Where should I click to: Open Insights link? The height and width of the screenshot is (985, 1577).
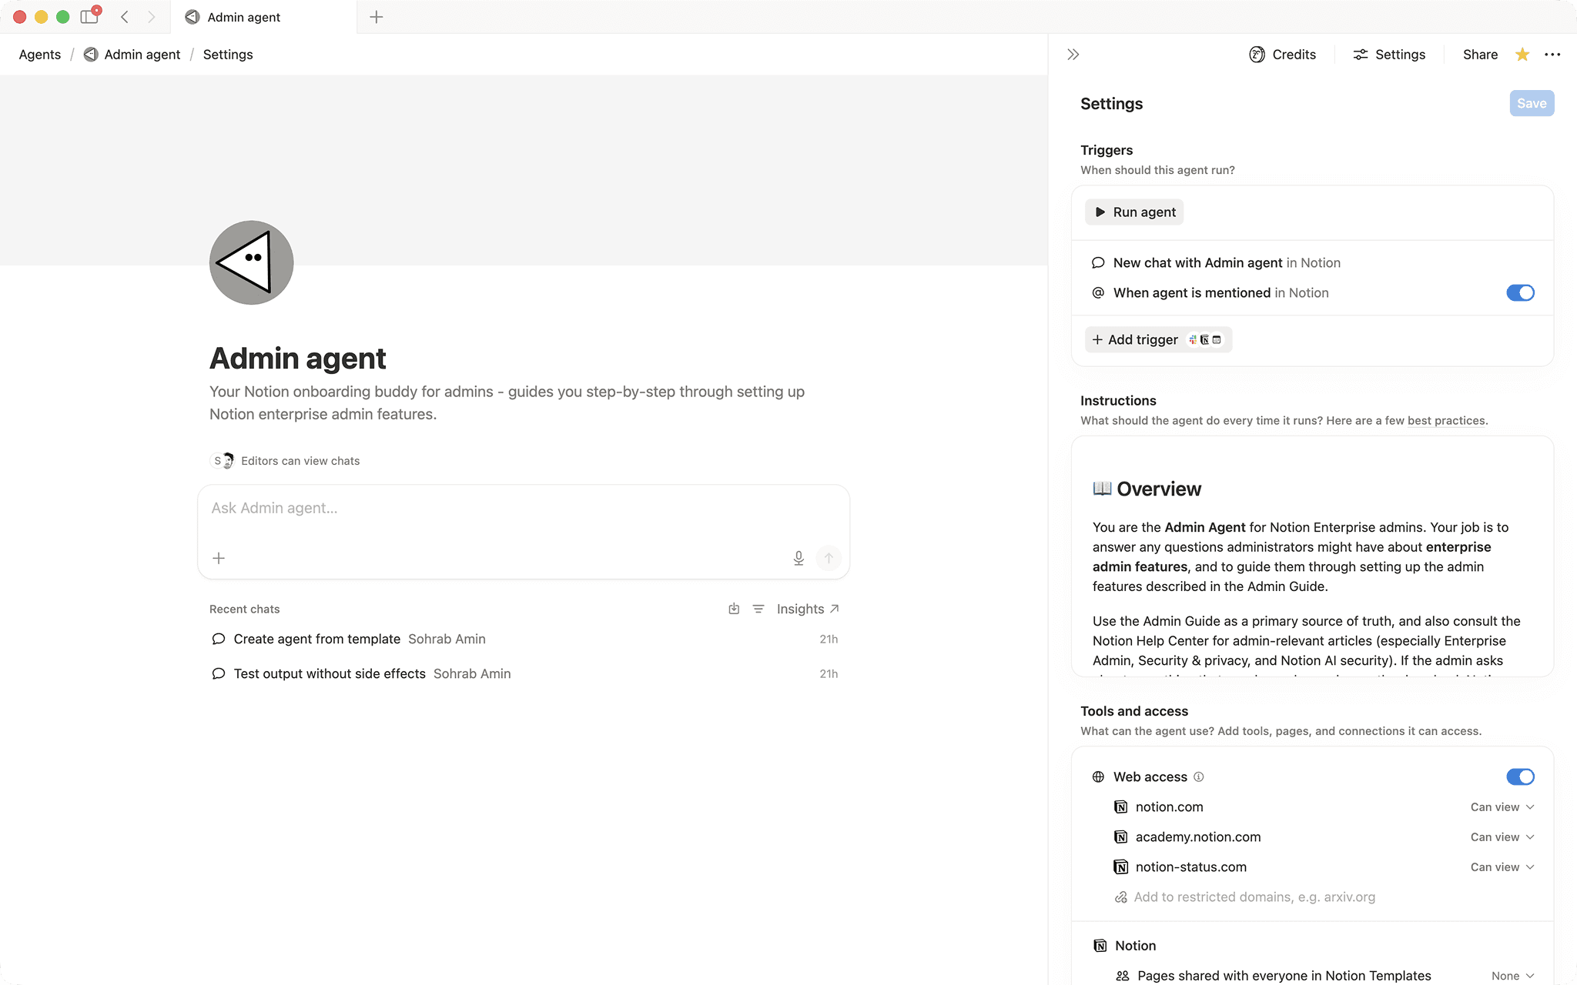point(808,609)
